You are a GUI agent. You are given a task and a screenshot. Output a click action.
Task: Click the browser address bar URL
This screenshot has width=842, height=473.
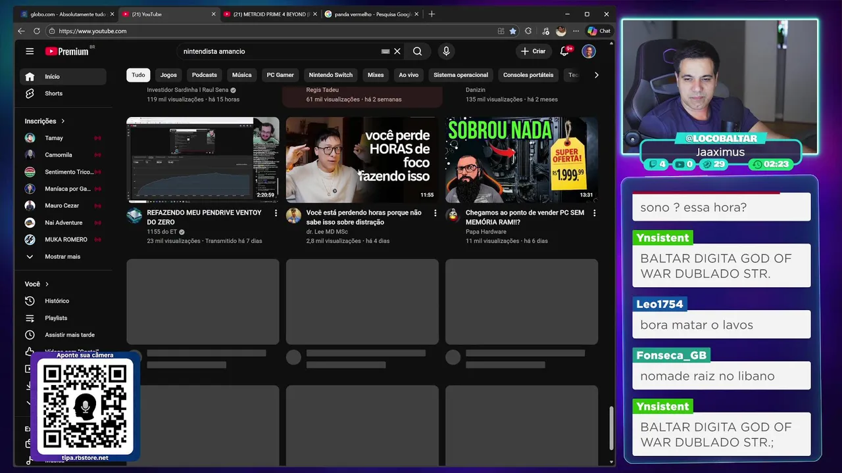[93, 31]
